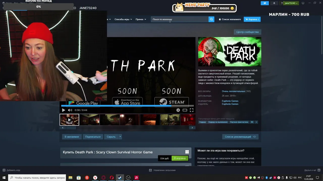Open volume control in system tray
Image resolution: width=323 pixels, height=181 pixels.
coord(295,178)
